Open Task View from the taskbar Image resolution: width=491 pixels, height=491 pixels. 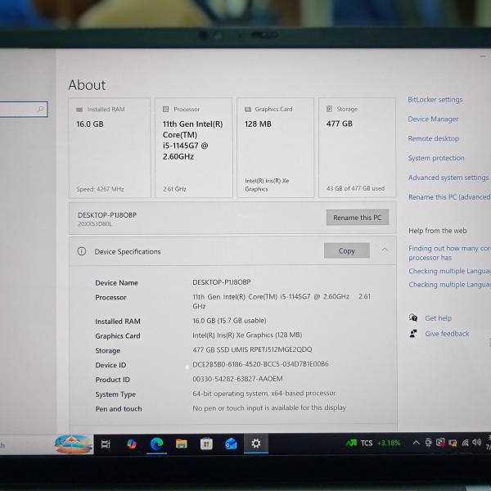[x=106, y=444]
